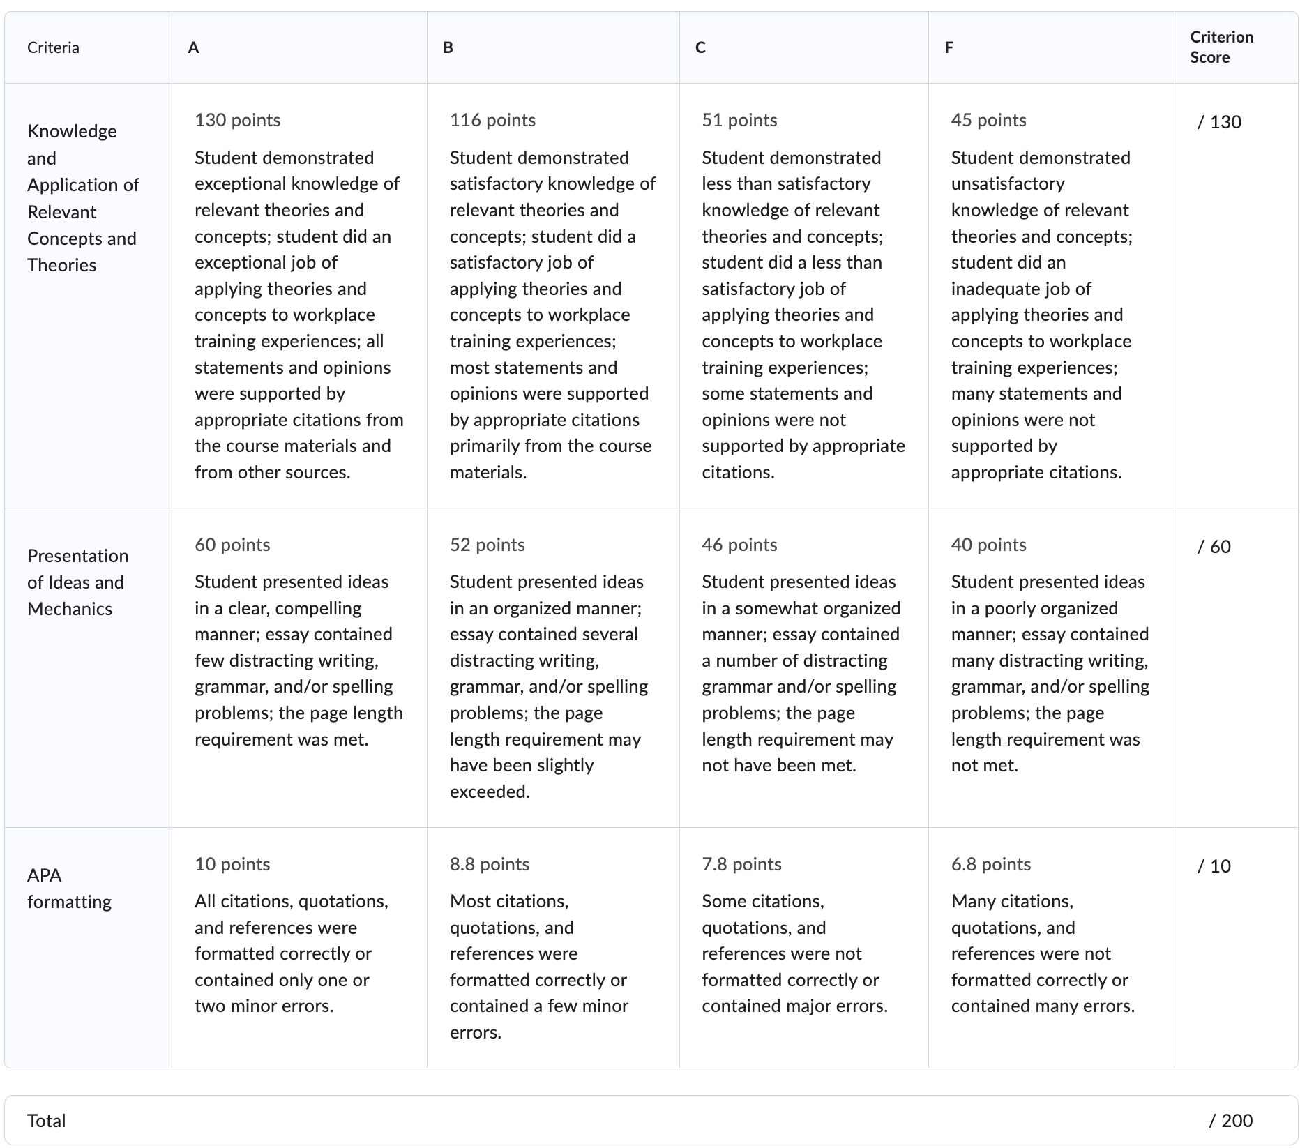Select 10 points for APA formatting

299,948
